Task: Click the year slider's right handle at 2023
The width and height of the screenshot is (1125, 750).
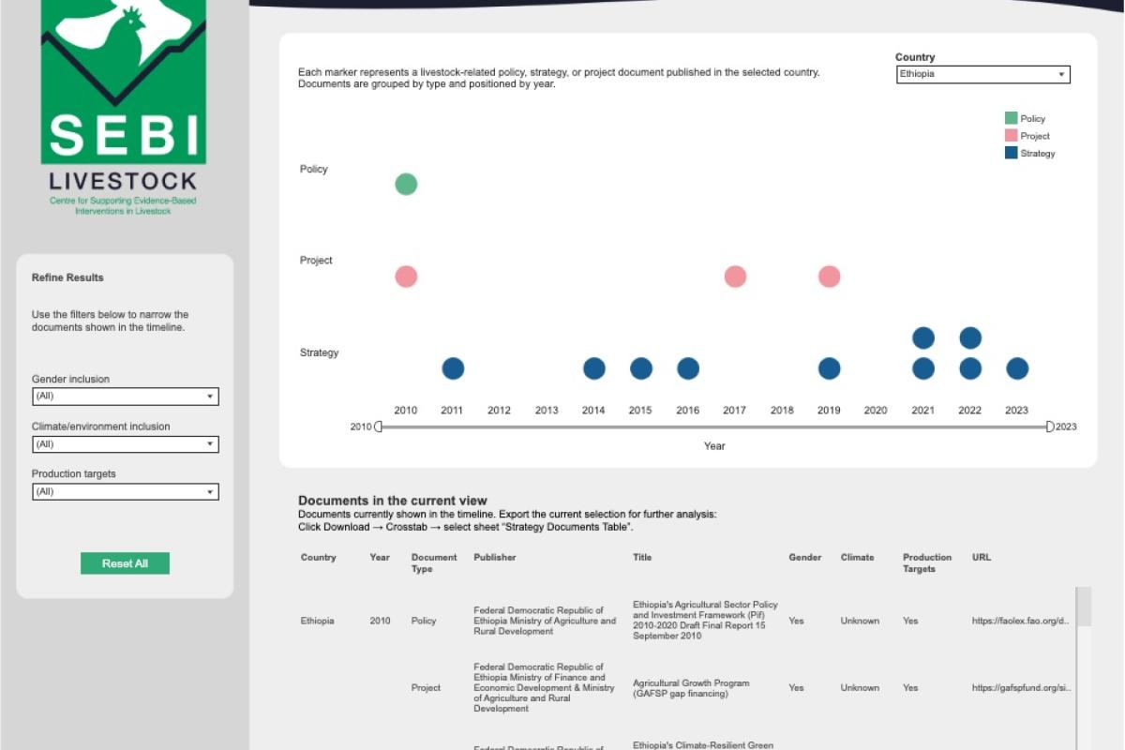Action: point(1050,427)
